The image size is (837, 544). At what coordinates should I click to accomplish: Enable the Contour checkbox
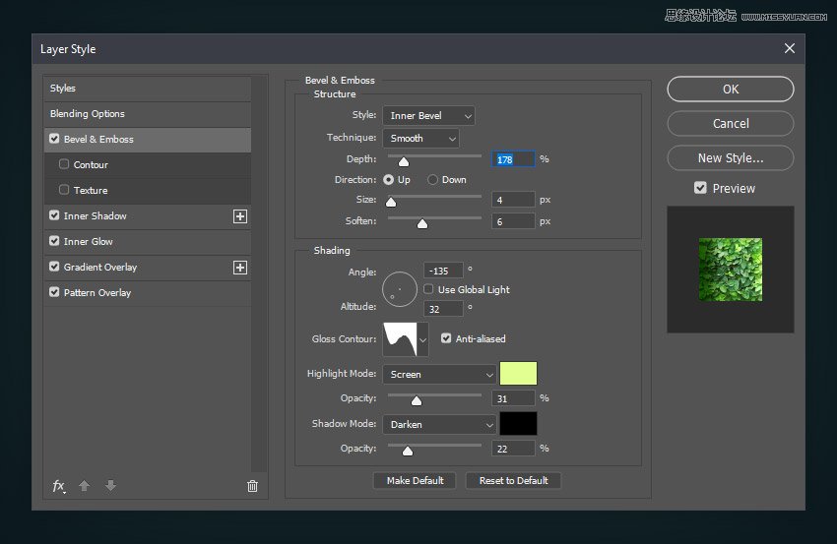point(65,165)
